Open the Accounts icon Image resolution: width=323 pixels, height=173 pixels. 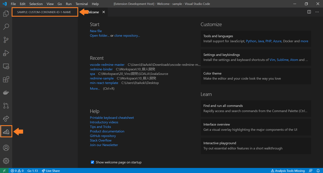click(x=6, y=148)
